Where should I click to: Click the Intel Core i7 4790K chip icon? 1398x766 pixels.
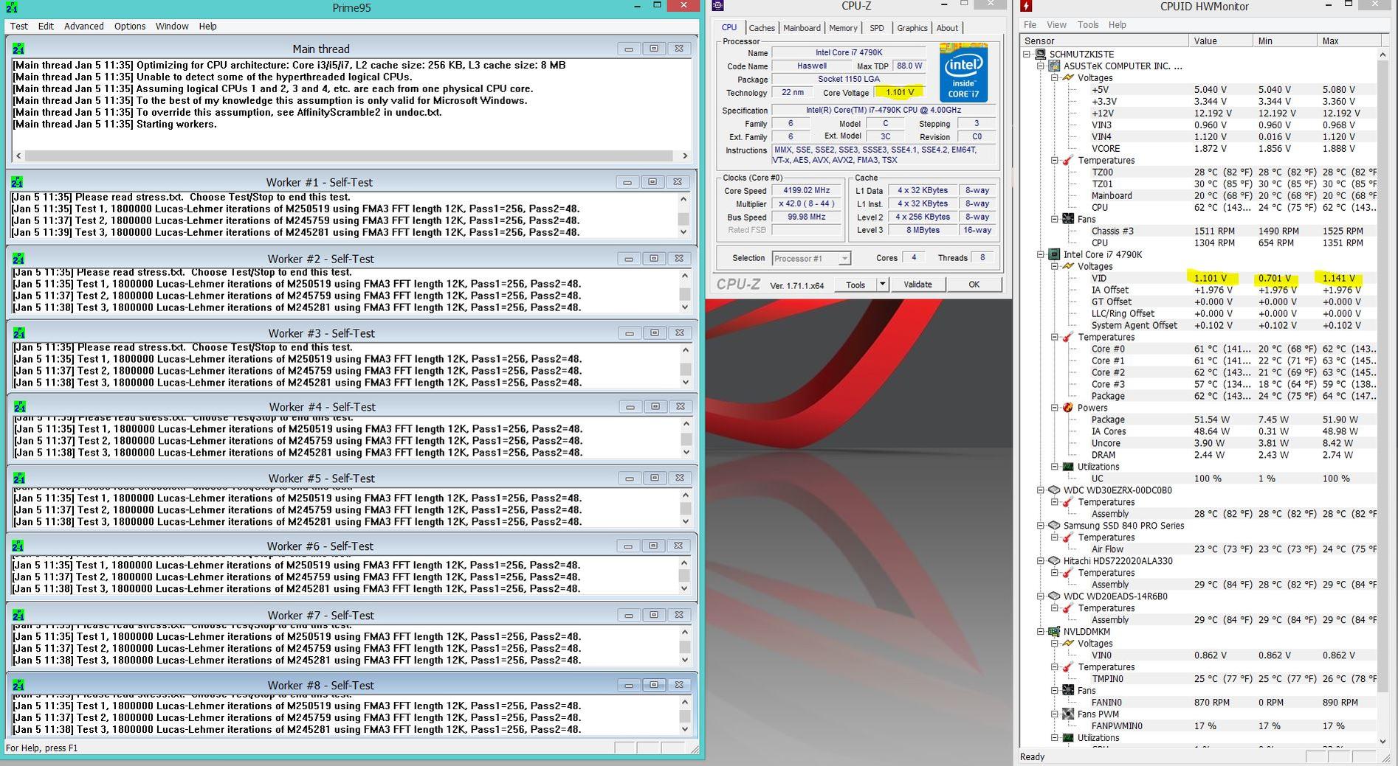coord(1054,254)
